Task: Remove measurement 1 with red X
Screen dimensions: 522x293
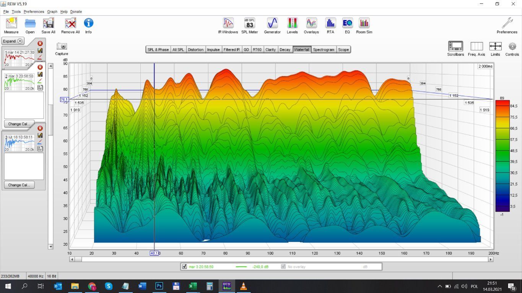Action: 40,43
